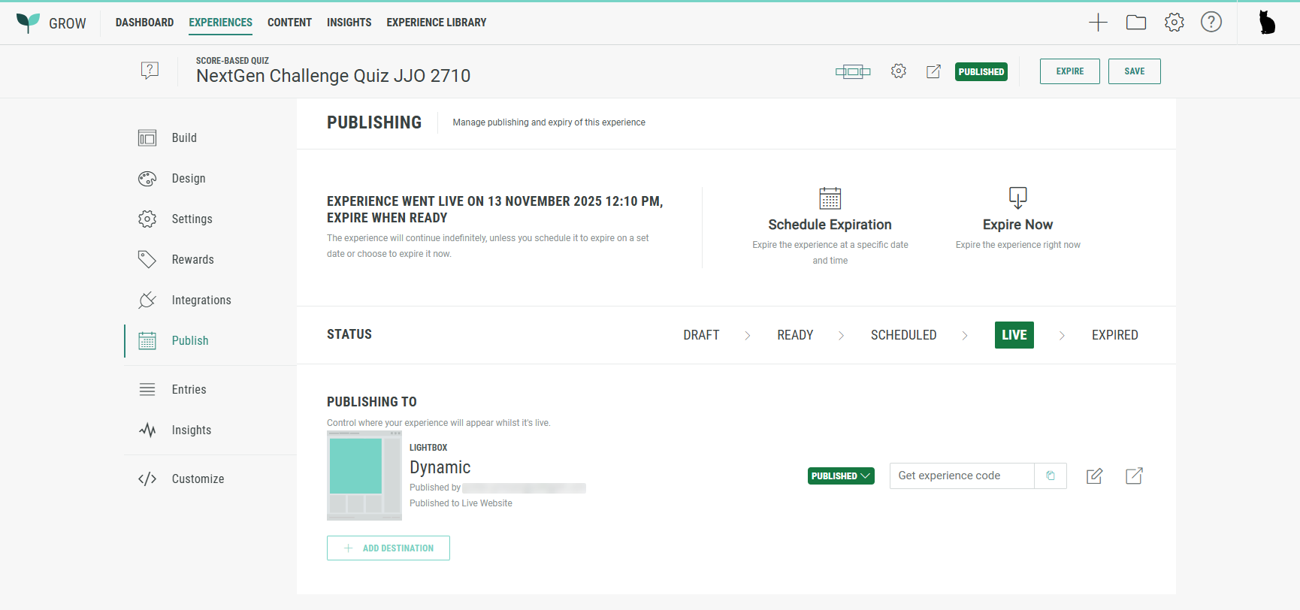Viewport: 1300px width, 610px height.
Task: Click the Schedule Expiration calendar icon
Action: (830, 198)
